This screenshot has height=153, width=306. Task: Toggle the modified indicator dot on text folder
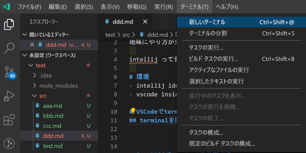coord(88,65)
